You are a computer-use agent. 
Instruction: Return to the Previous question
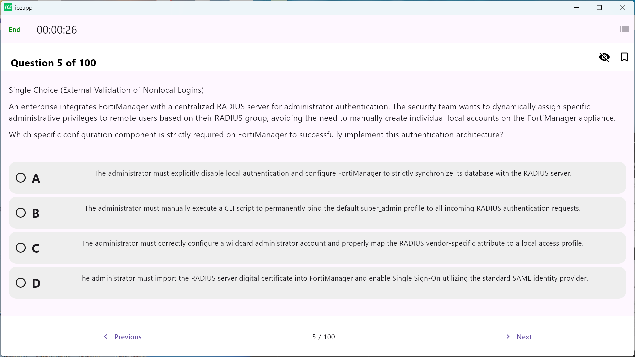(128, 337)
